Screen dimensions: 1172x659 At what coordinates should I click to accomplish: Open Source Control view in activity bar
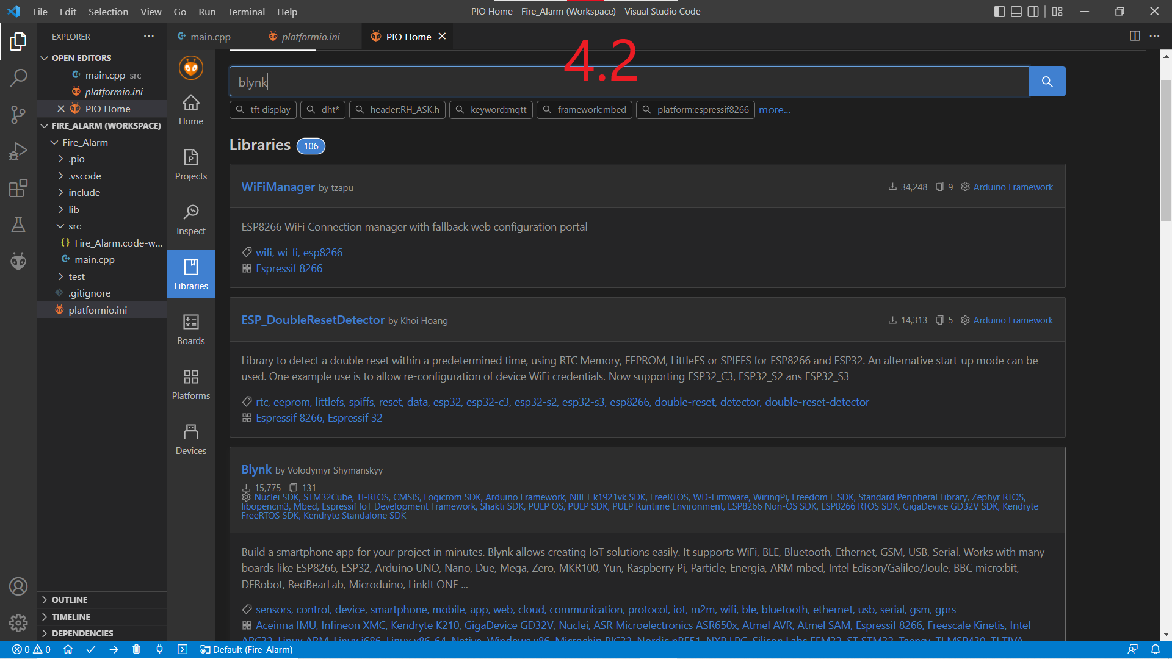pyautogui.click(x=18, y=114)
